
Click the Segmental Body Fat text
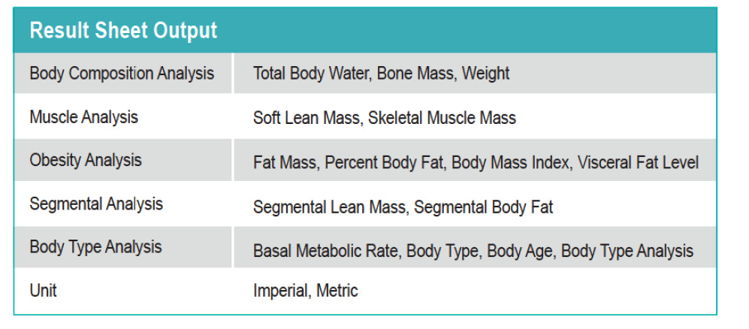click(x=483, y=207)
